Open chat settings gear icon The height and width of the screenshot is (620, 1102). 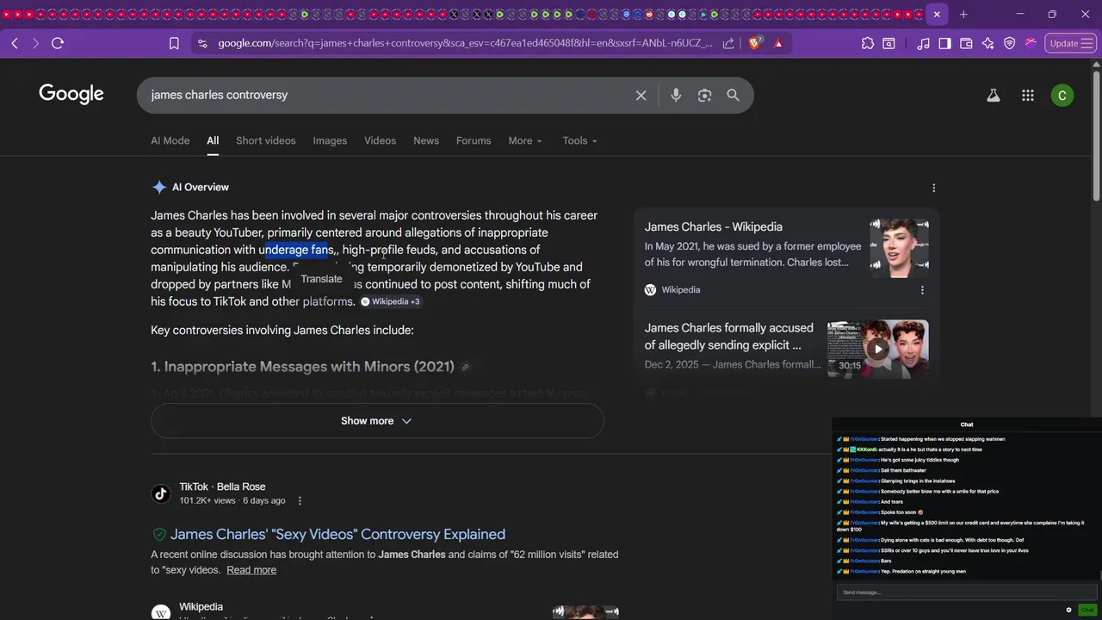(1068, 610)
